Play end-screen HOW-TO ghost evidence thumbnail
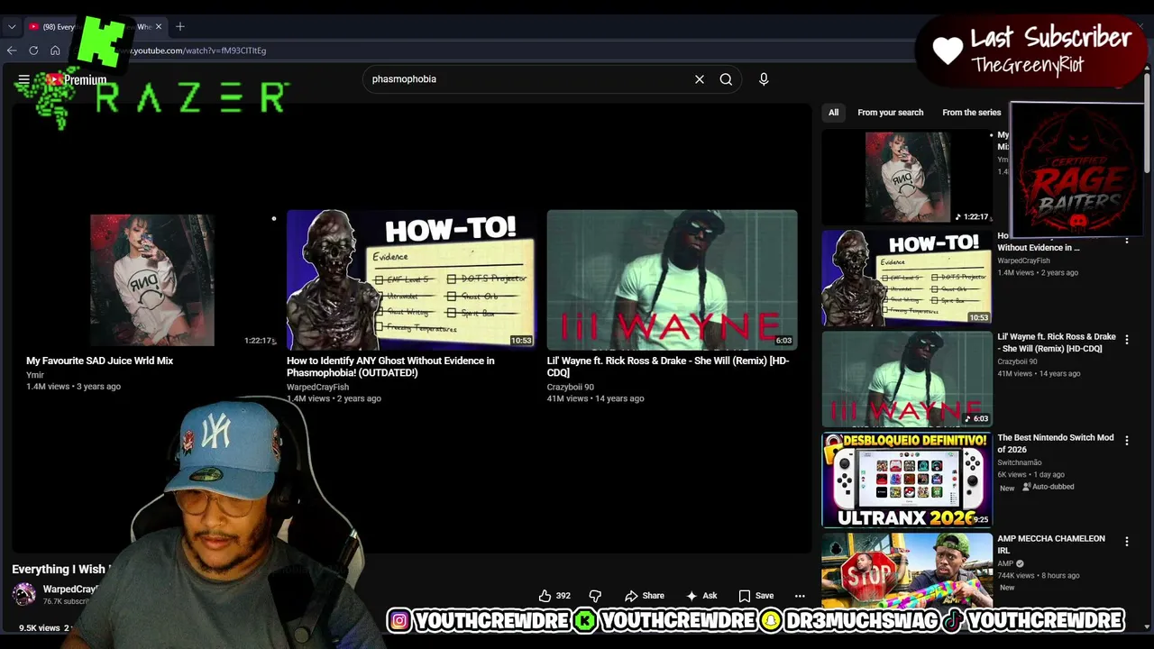This screenshot has height=649, width=1154. tap(411, 279)
